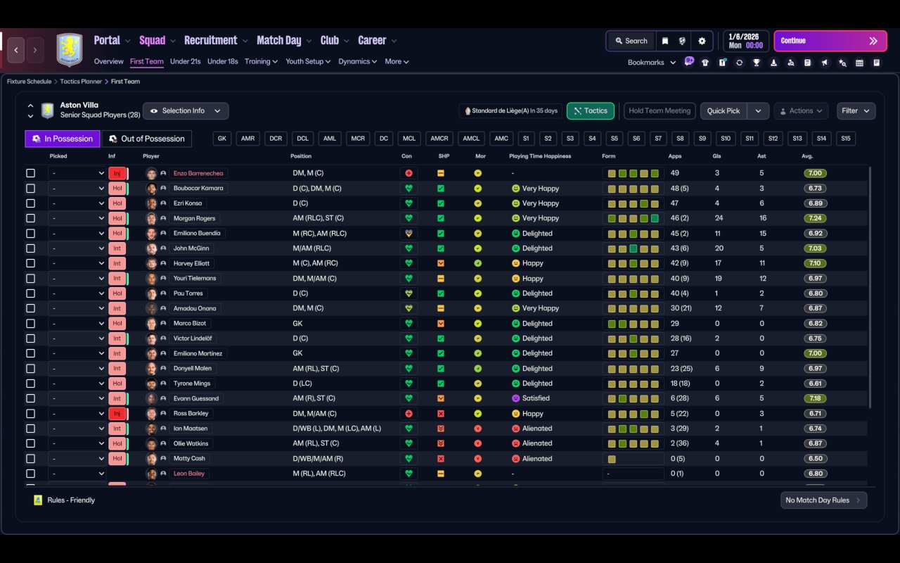The height and width of the screenshot is (563, 900).
Task: Click Harvey Elliott's orange sharpness icon
Action: tap(441, 263)
